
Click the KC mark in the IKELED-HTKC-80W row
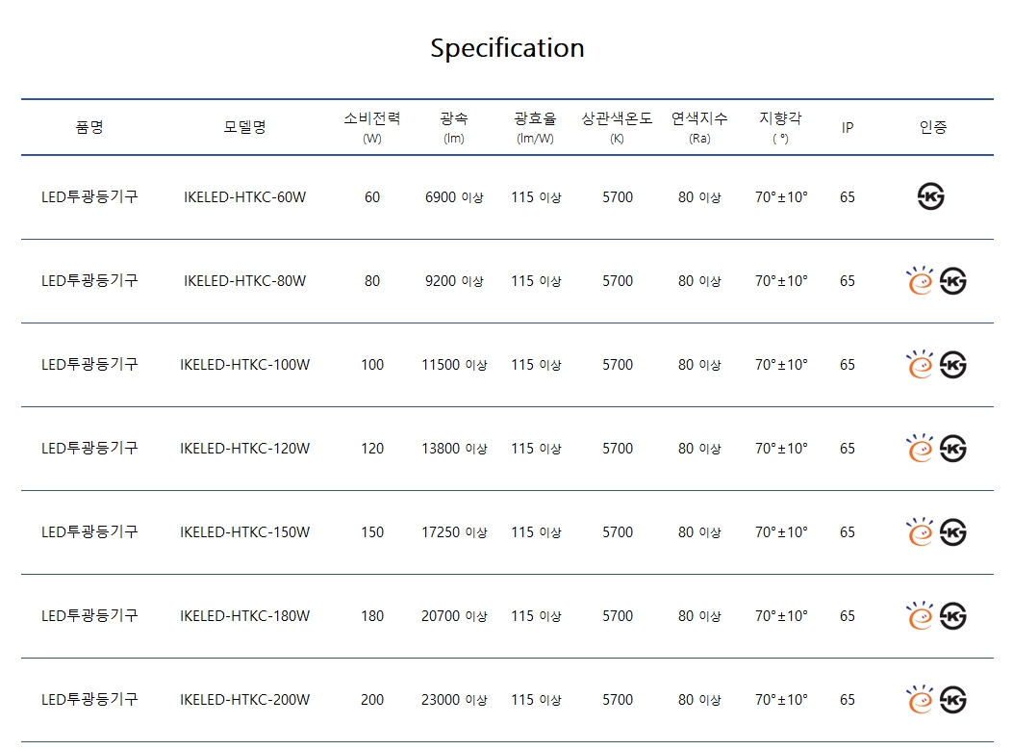click(953, 280)
